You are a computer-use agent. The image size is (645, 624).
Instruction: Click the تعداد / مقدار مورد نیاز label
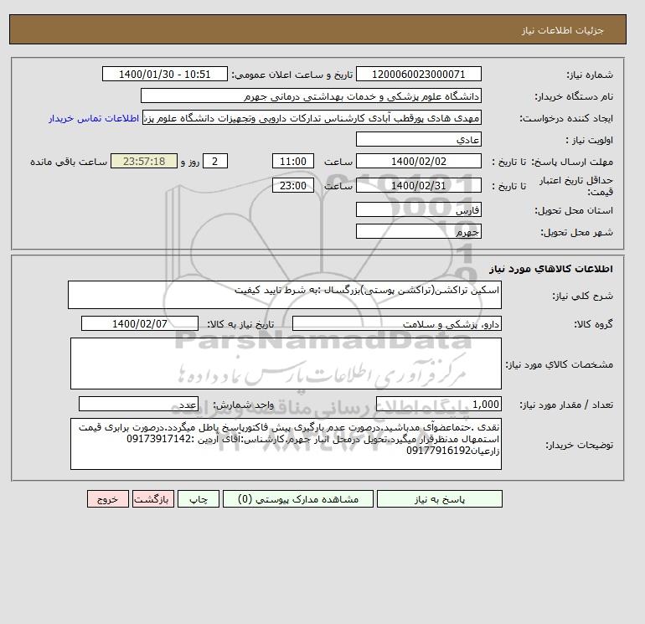pos(566,405)
